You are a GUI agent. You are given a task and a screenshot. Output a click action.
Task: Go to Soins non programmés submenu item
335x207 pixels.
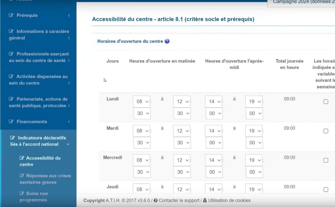coord(34,197)
